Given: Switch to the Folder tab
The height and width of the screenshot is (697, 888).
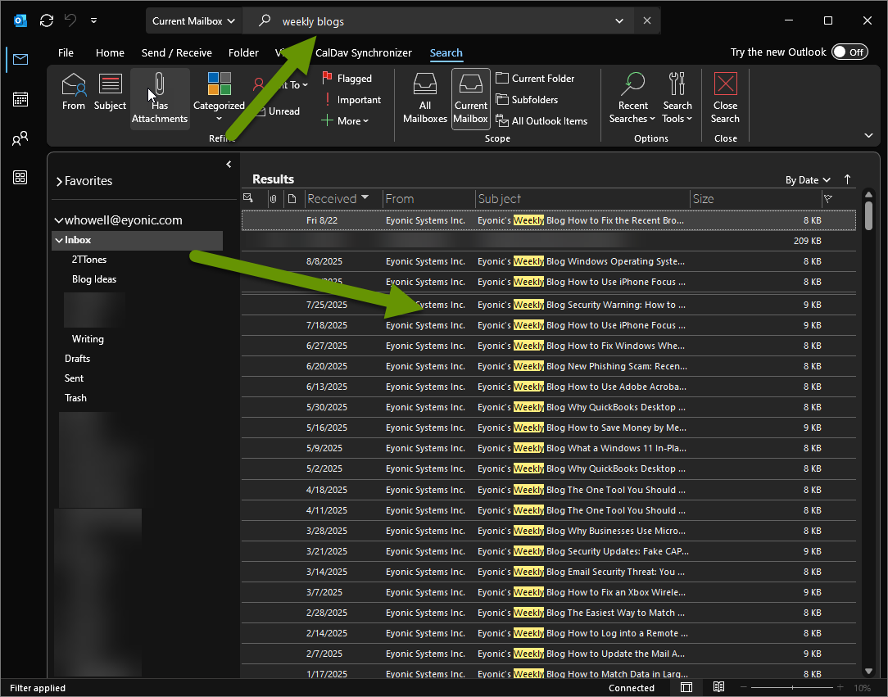Looking at the screenshot, I should pyautogui.click(x=243, y=52).
